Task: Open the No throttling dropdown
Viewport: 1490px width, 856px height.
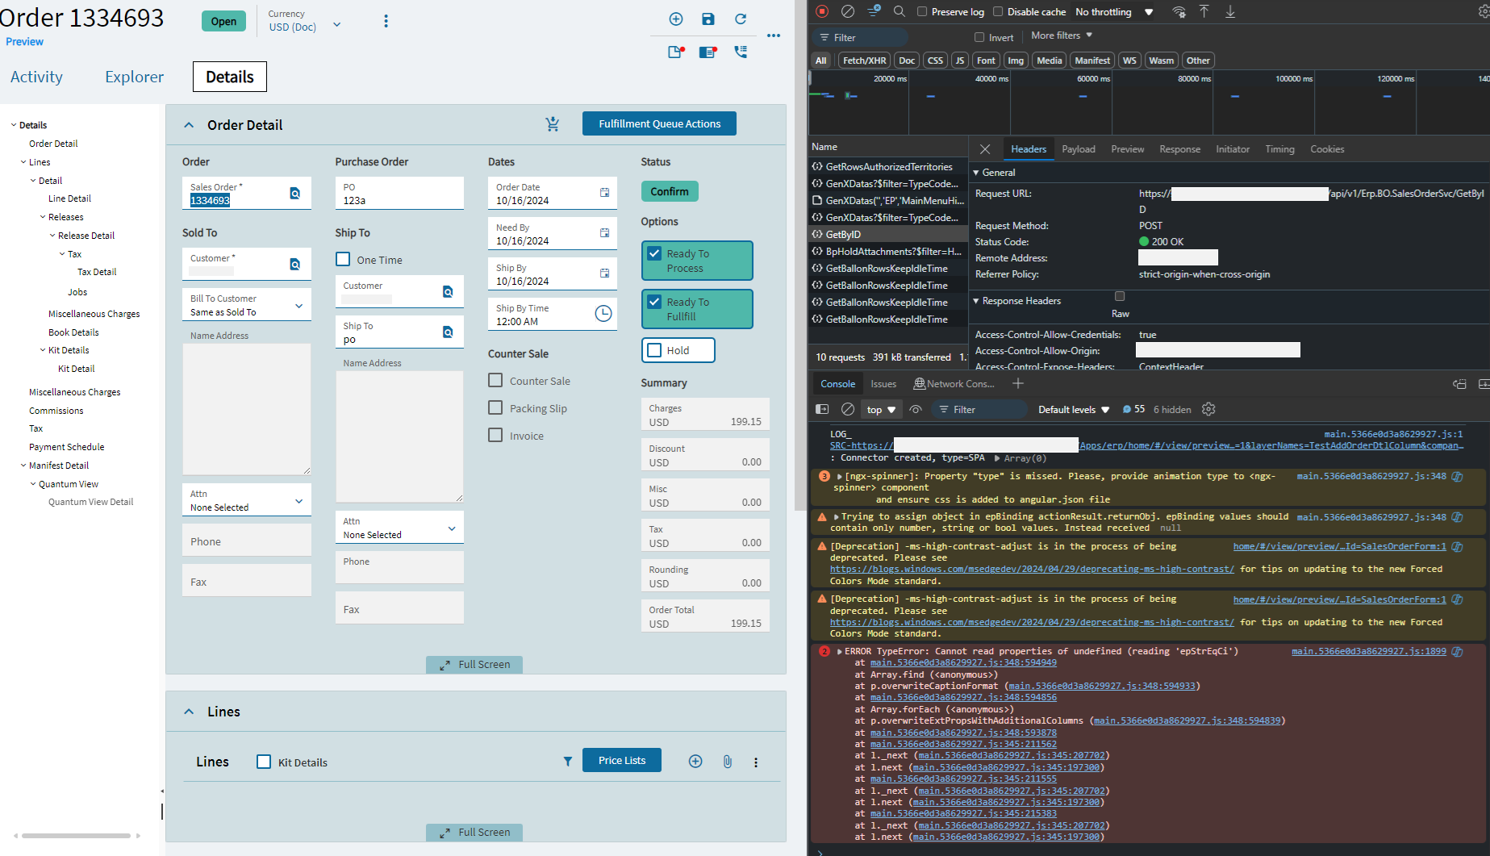Action: (1114, 12)
